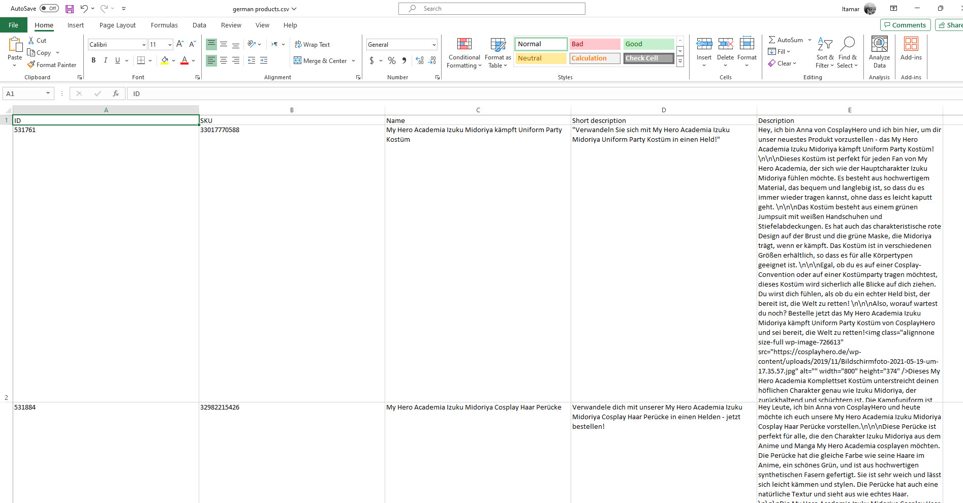Switch to the Insert tab
Viewport: 963px width, 503px height.
coord(76,25)
